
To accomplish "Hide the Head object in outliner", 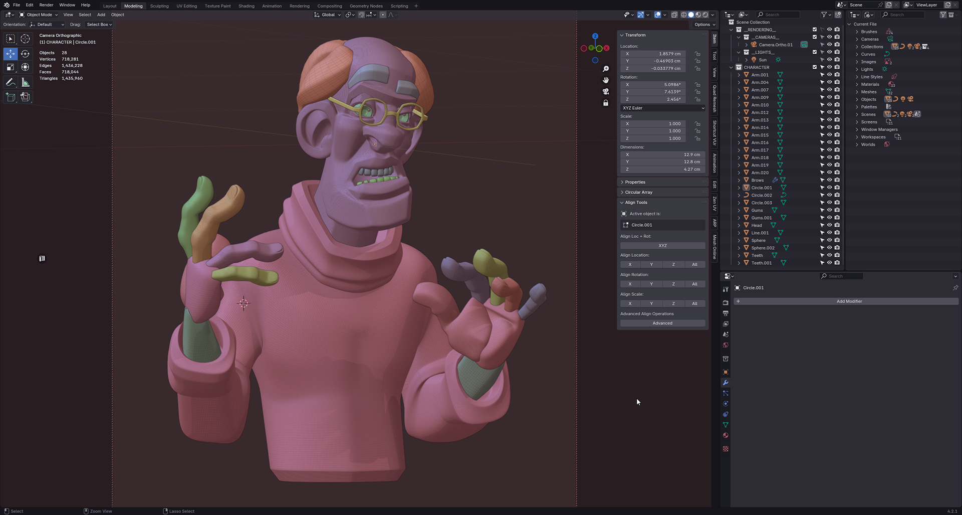I will coord(829,225).
